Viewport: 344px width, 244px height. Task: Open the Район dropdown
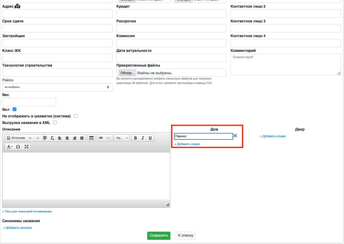pyautogui.click(x=57, y=87)
